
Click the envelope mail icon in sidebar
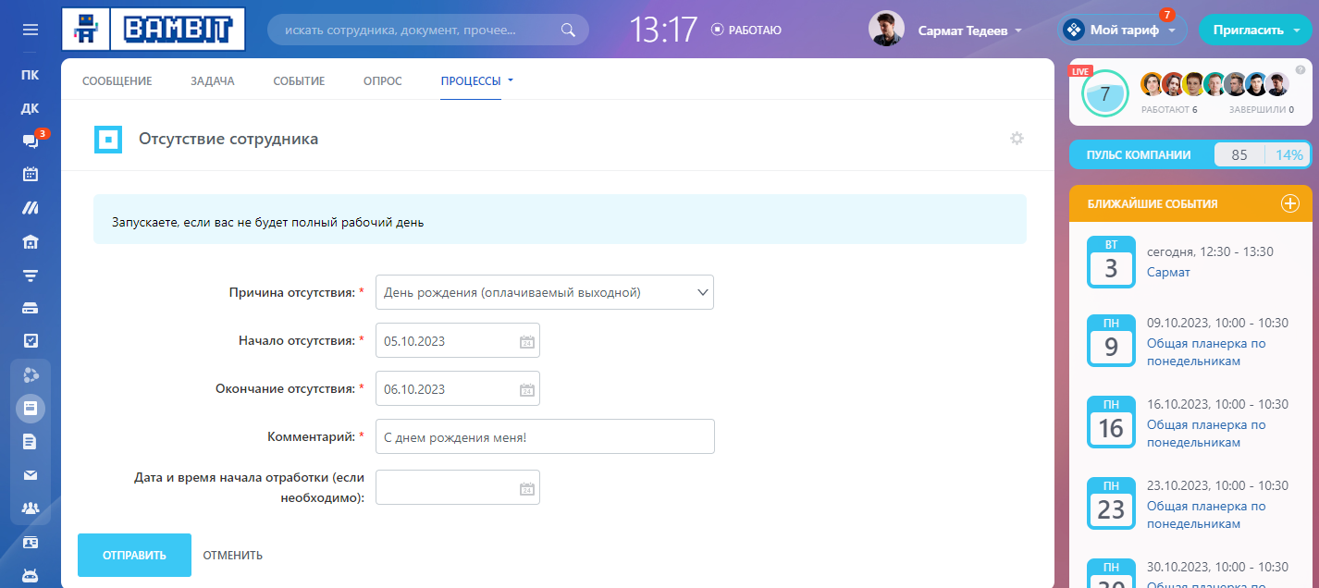click(31, 475)
